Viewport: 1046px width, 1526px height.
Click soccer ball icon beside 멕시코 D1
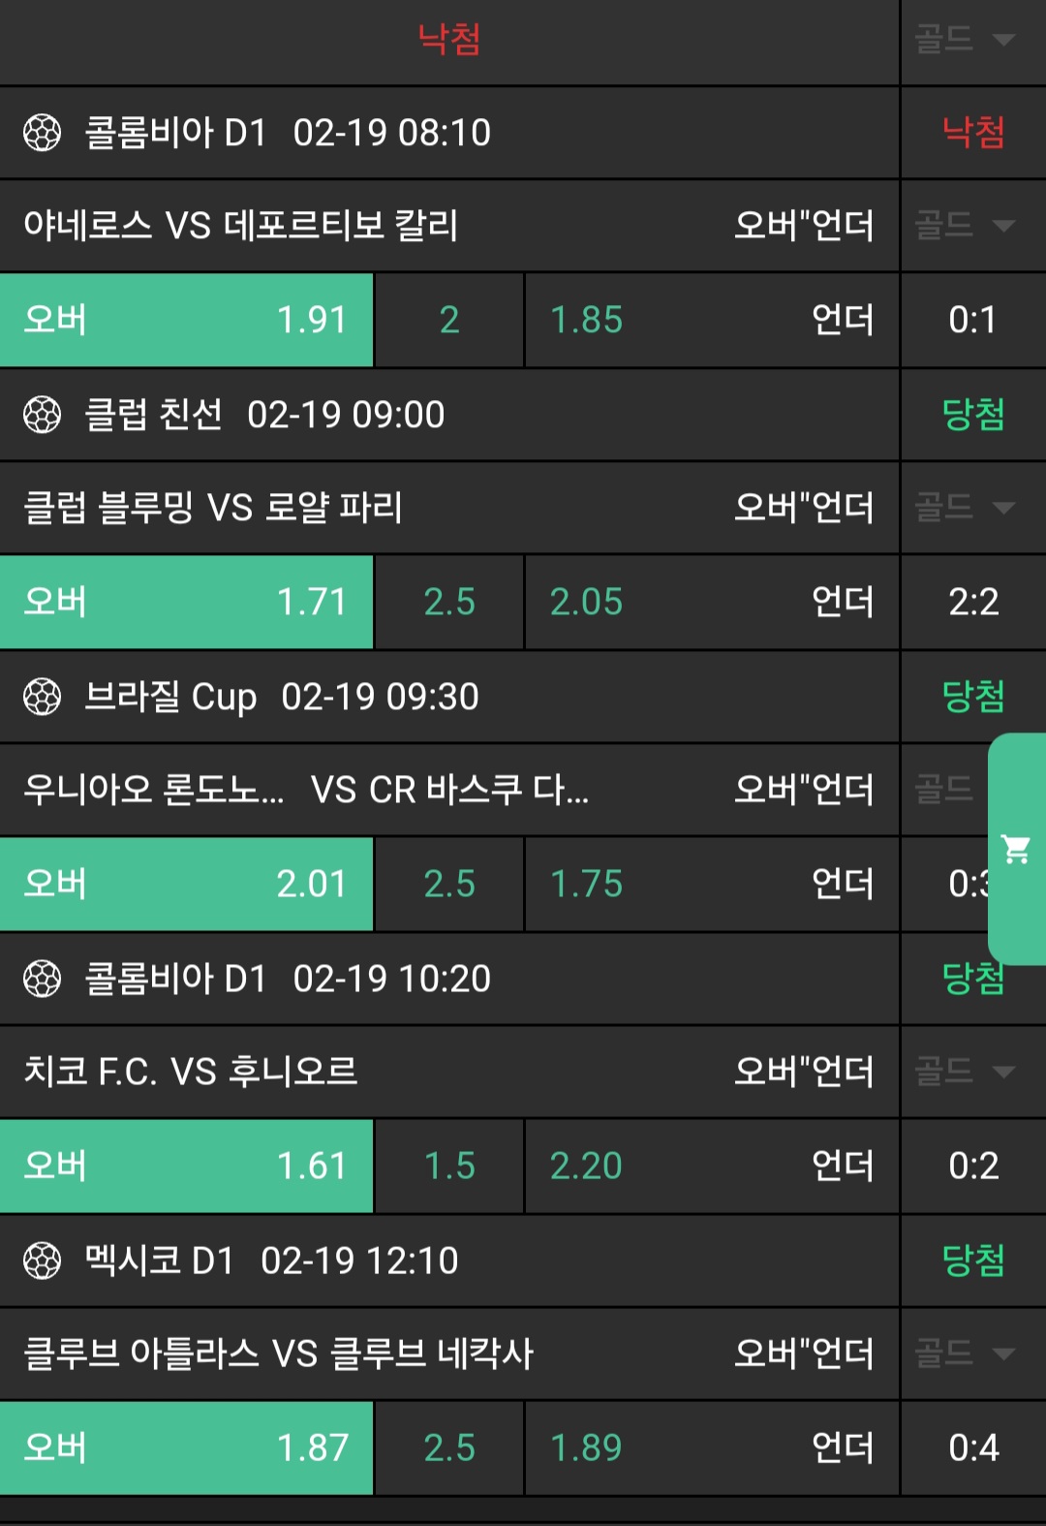pyautogui.click(x=42, y=1261)
